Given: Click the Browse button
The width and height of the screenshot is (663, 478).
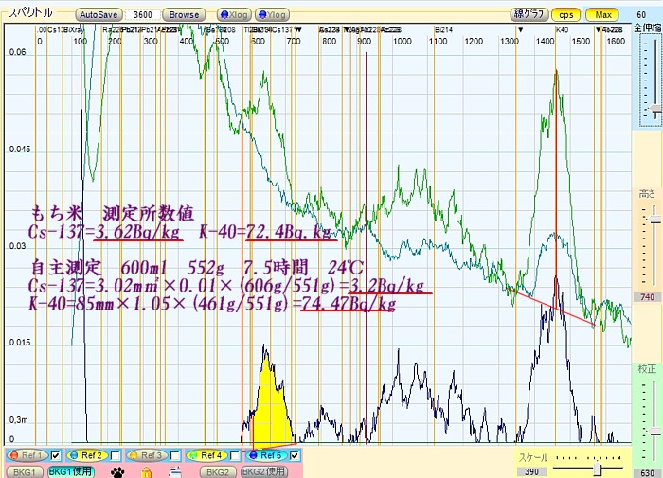Looking at the screenshot, I should click(x=184, y=15).
